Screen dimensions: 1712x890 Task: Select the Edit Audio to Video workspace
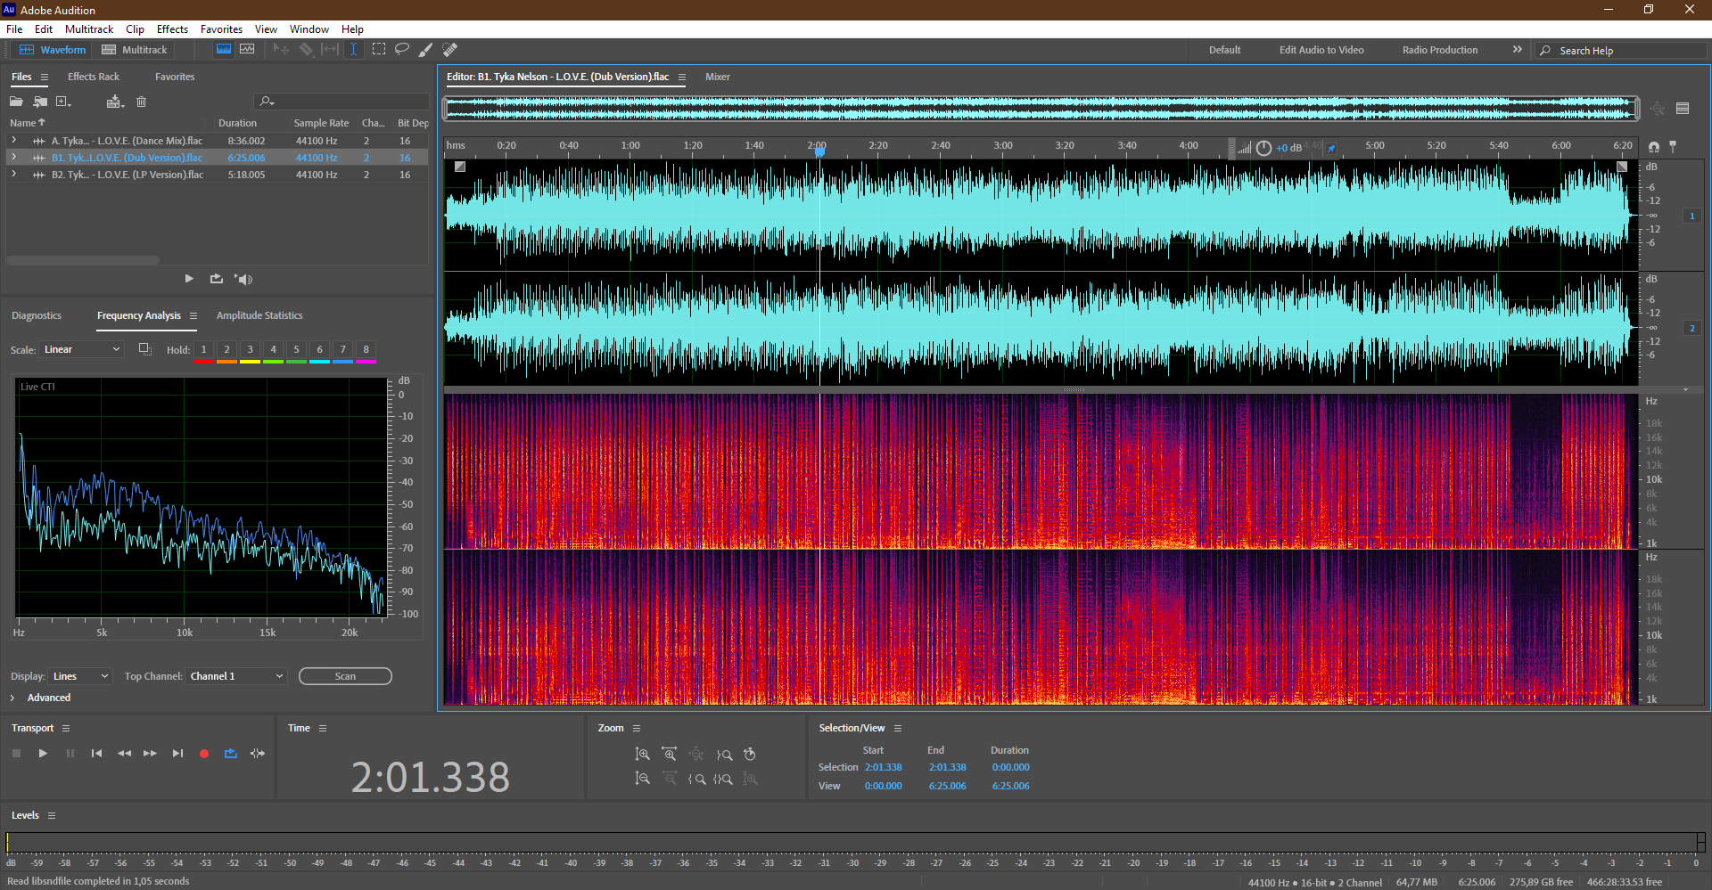coord(1321,50)
